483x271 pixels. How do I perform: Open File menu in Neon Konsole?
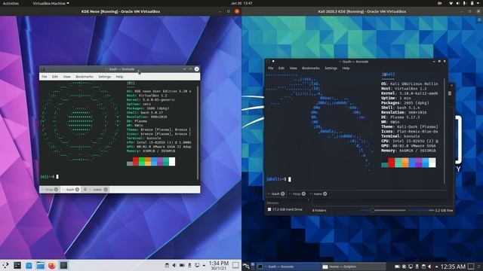click(45, 77)
